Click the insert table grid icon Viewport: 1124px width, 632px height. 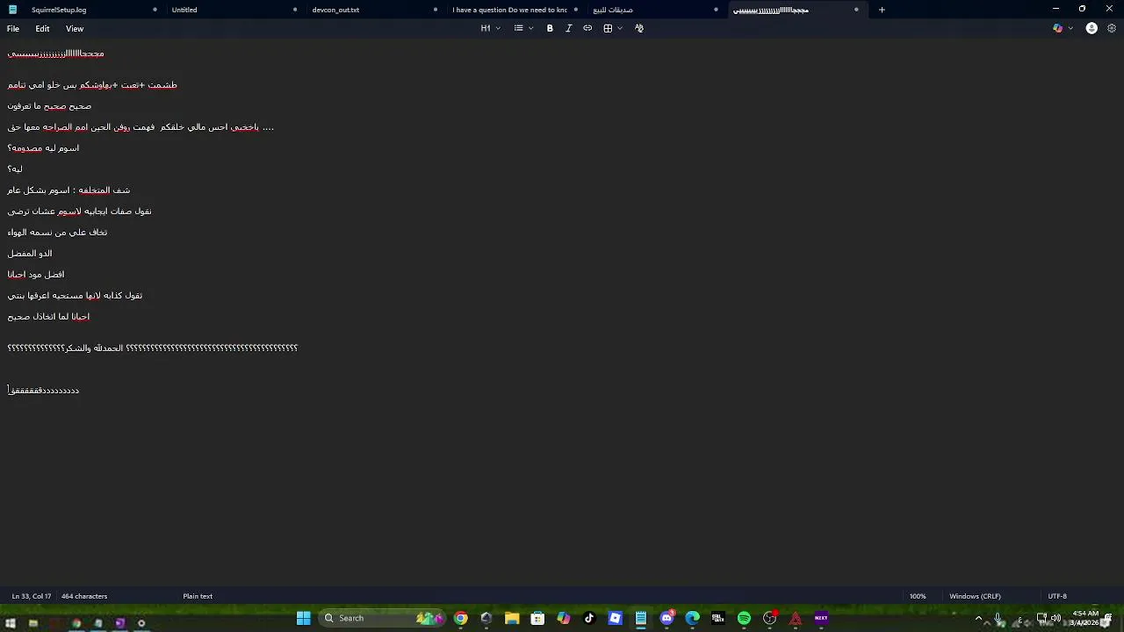click(x=608, y=28)
